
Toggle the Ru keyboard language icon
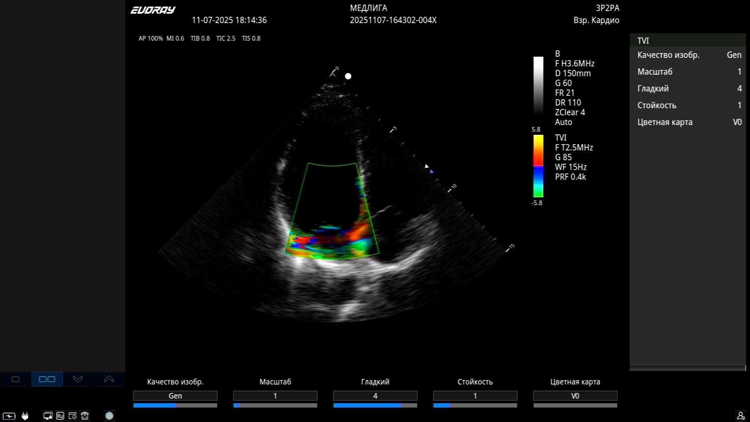pos(60,416)
